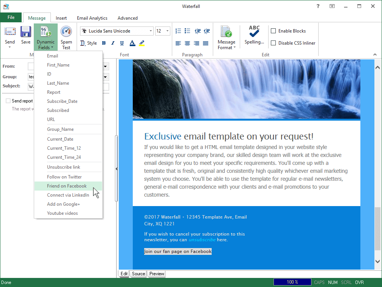Toggle underline formatting
382x287 pixels.
click(x=122, y=43)
